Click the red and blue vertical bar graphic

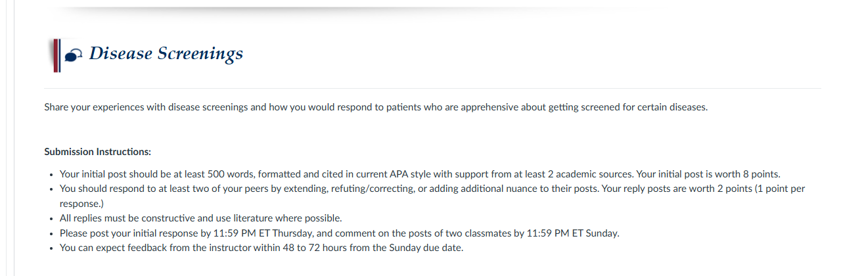click(56, 55)
